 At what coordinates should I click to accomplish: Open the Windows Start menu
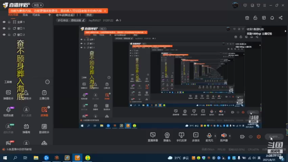coord(5,158)
